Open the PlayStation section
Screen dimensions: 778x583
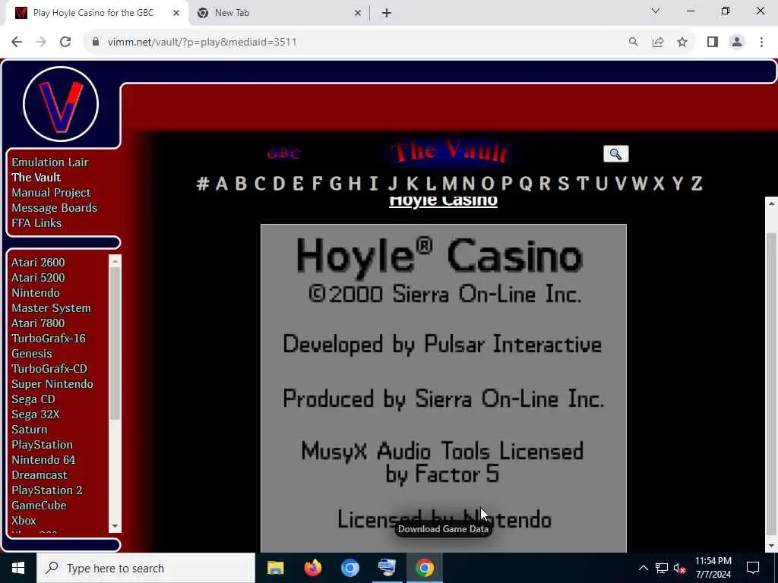pyautogui.click(x=43, y=445)
